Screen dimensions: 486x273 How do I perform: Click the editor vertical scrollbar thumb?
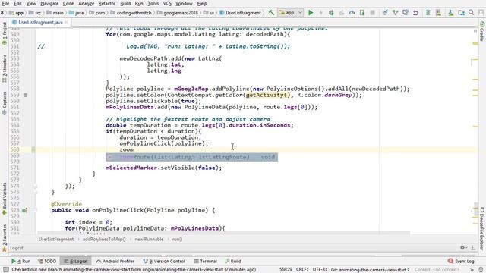coord(475,209)
